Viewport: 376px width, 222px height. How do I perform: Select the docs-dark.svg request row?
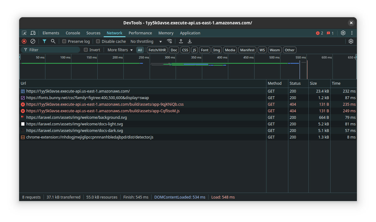[x=188, y=131]
